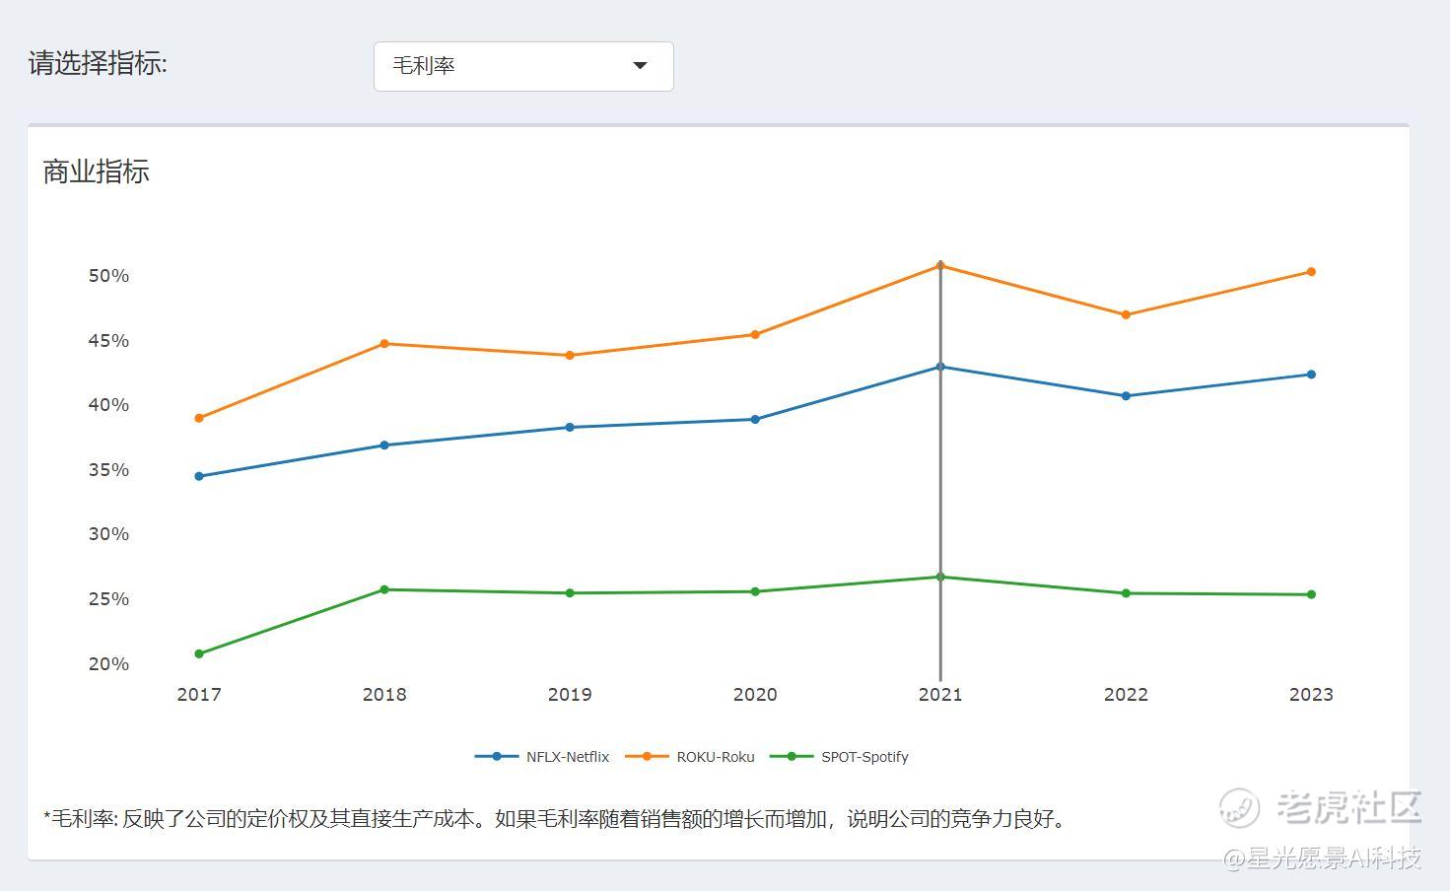Click Netflix's 2023 data point
1450x891 pixels.
click(1311, 375)
